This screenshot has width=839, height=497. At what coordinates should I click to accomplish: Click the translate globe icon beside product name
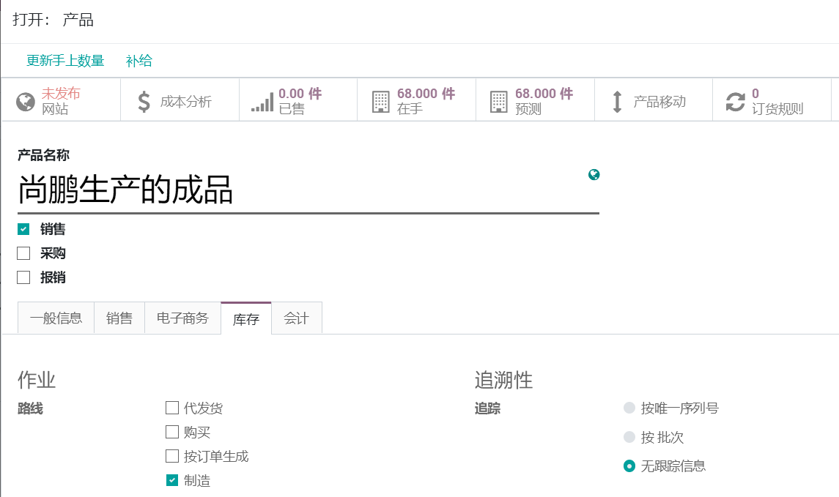click(594, 175)
